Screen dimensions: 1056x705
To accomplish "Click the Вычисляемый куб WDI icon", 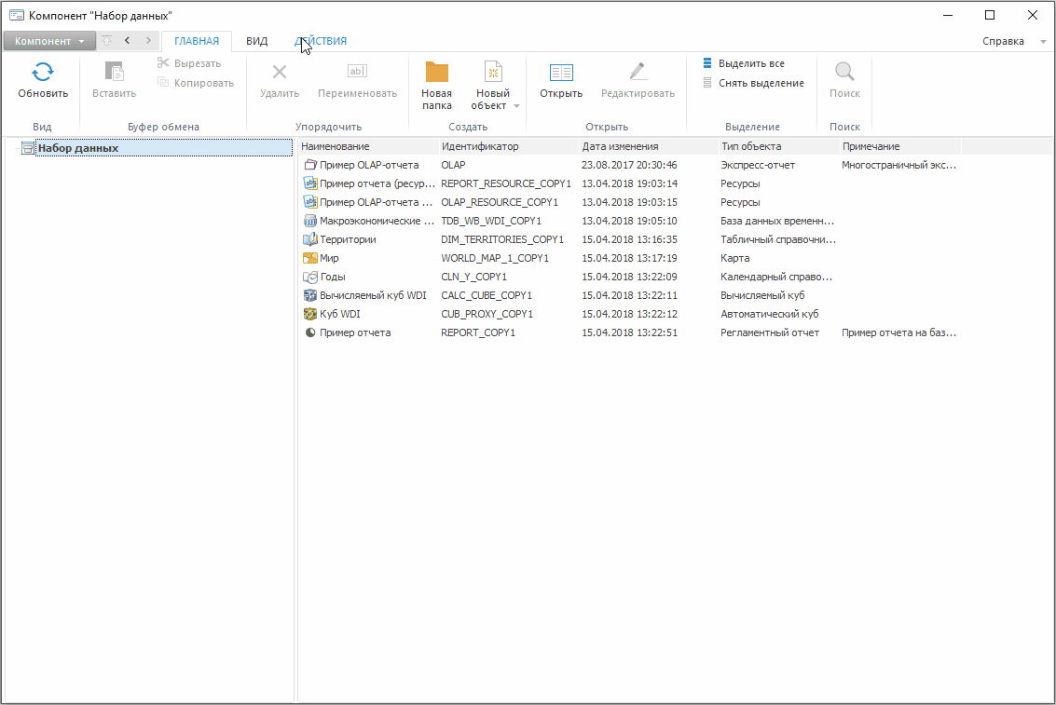I will click(309, 295).
